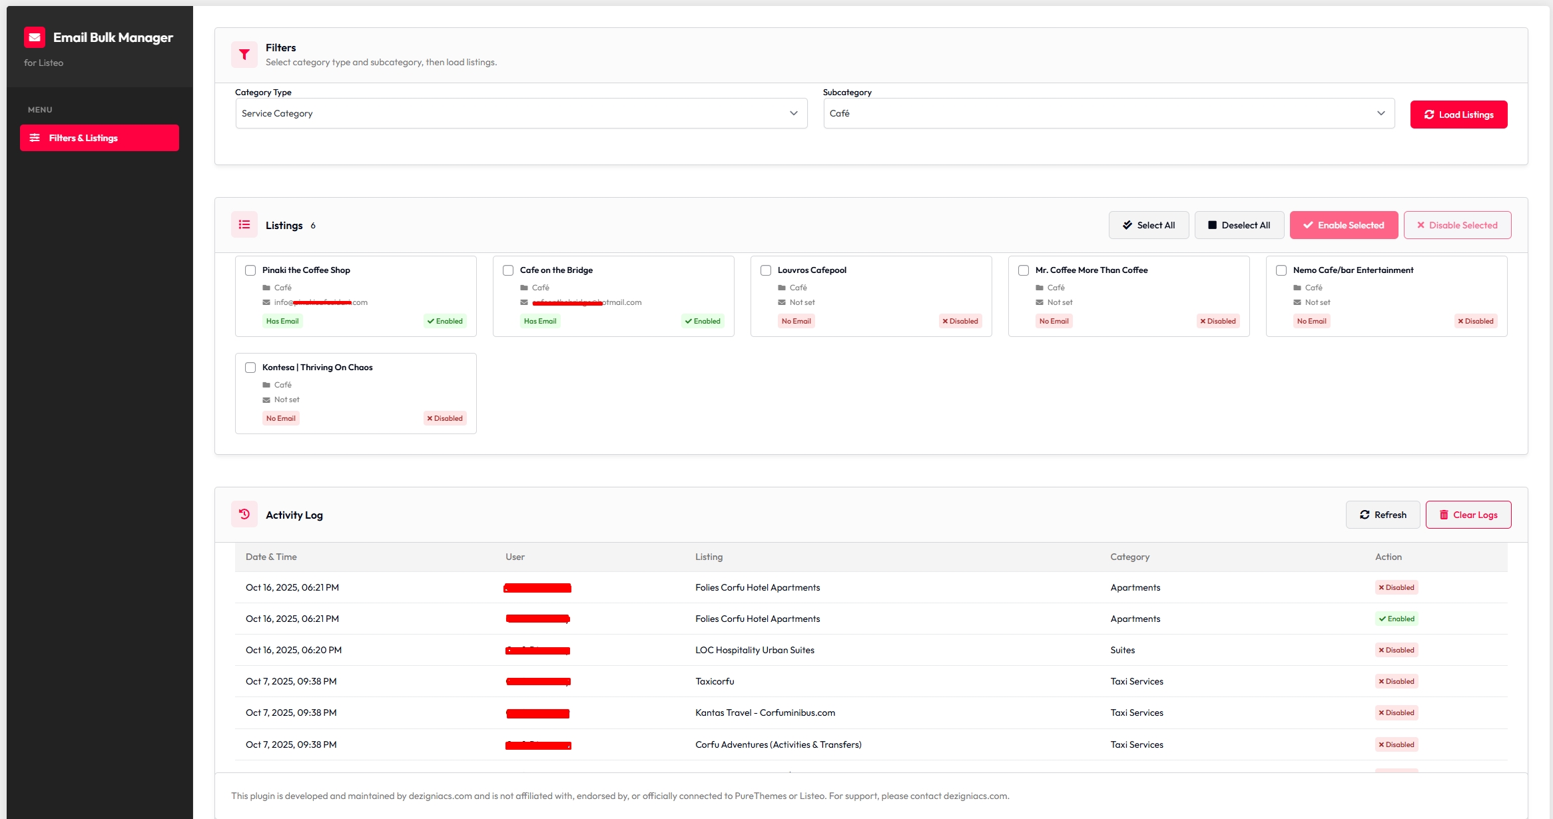Open the Category Type dropdown

pyautogui.click(x=519, y=113)
